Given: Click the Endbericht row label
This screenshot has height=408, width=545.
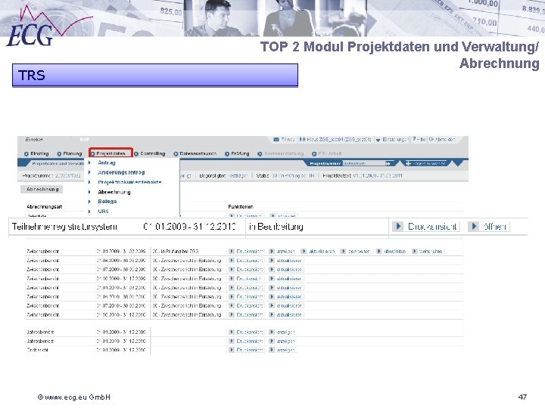Looking at the screenshot, I should [x=38, y=350].
